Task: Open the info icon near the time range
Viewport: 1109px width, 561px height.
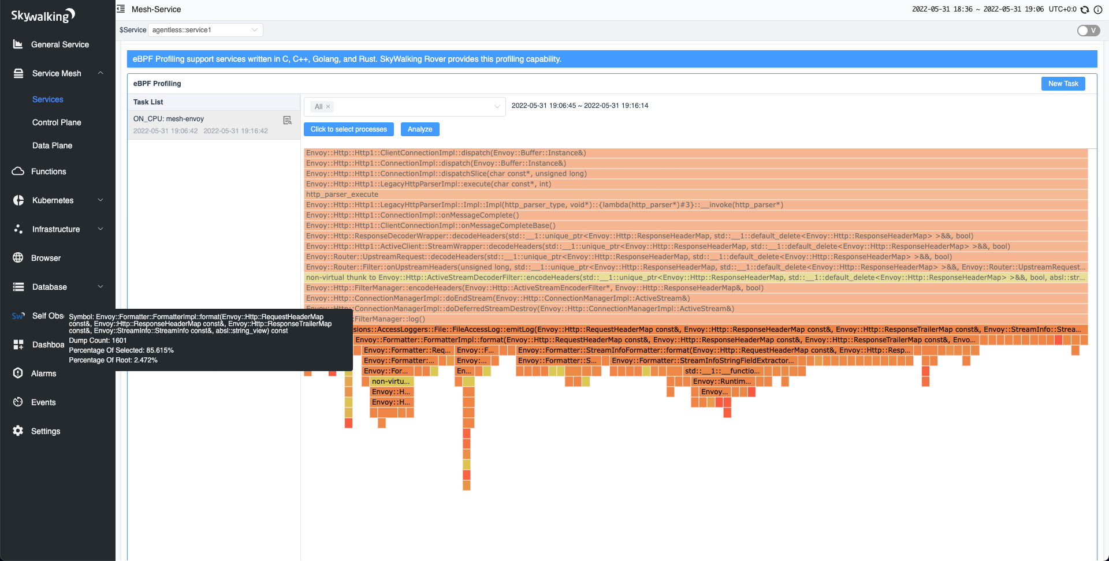Action: pyautogui.click(x=1099, y=9)
